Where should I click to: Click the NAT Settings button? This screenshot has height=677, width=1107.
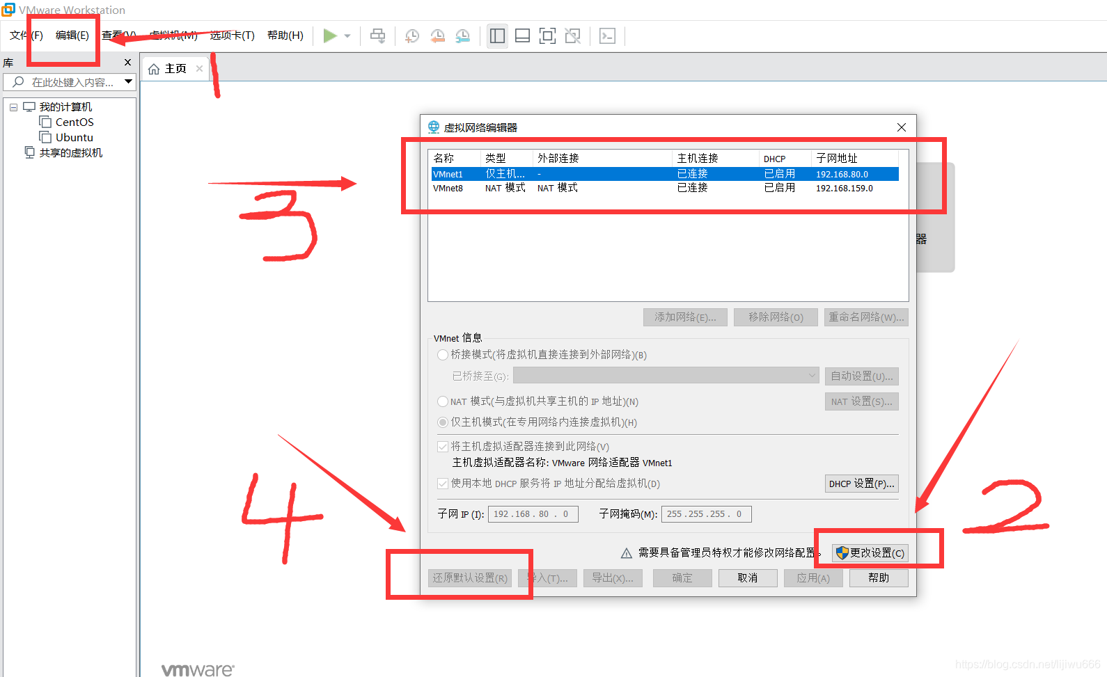(x=862, y=401)
